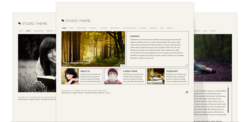The width and height of the screenshot is (250, 122).
Task: Go to next slide with the right arrow on the forest slider
Action: (x=123, y=66)
